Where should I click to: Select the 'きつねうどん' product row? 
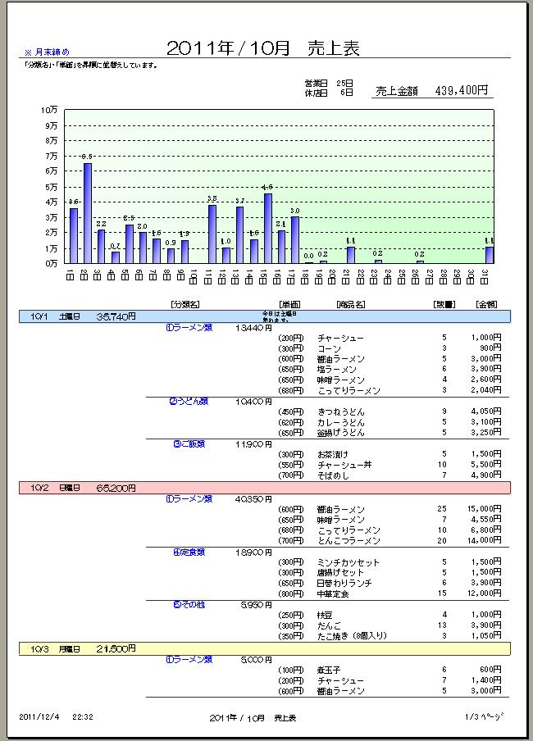point(389,411)
